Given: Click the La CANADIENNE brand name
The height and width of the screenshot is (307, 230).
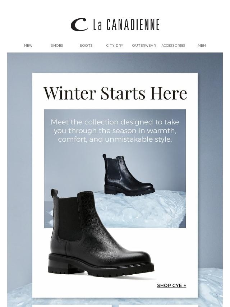Looking at the screenshot, I should coord(126,25).
